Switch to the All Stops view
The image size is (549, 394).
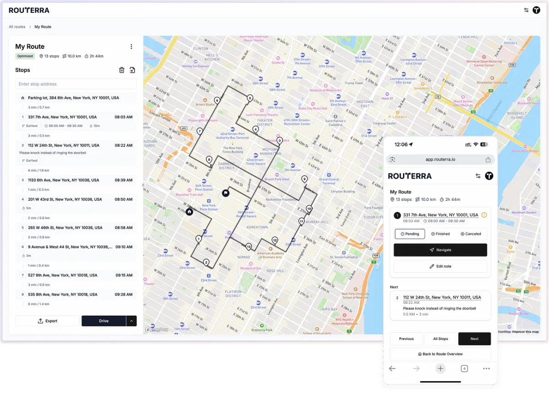tap(441, 339)
